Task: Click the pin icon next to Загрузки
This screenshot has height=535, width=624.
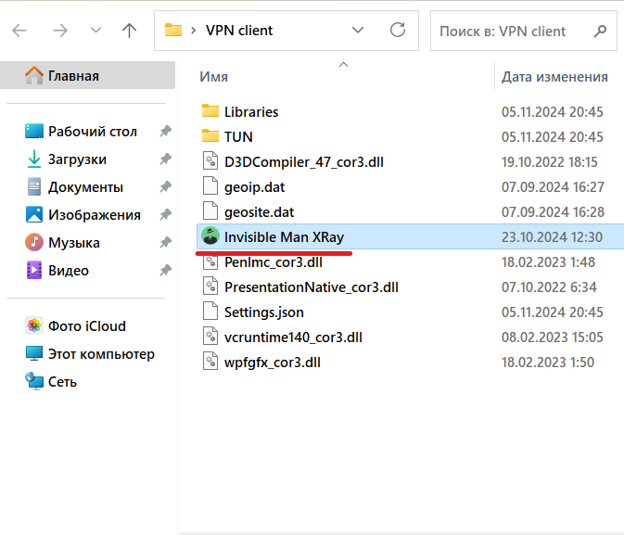Action: (166, 159)
